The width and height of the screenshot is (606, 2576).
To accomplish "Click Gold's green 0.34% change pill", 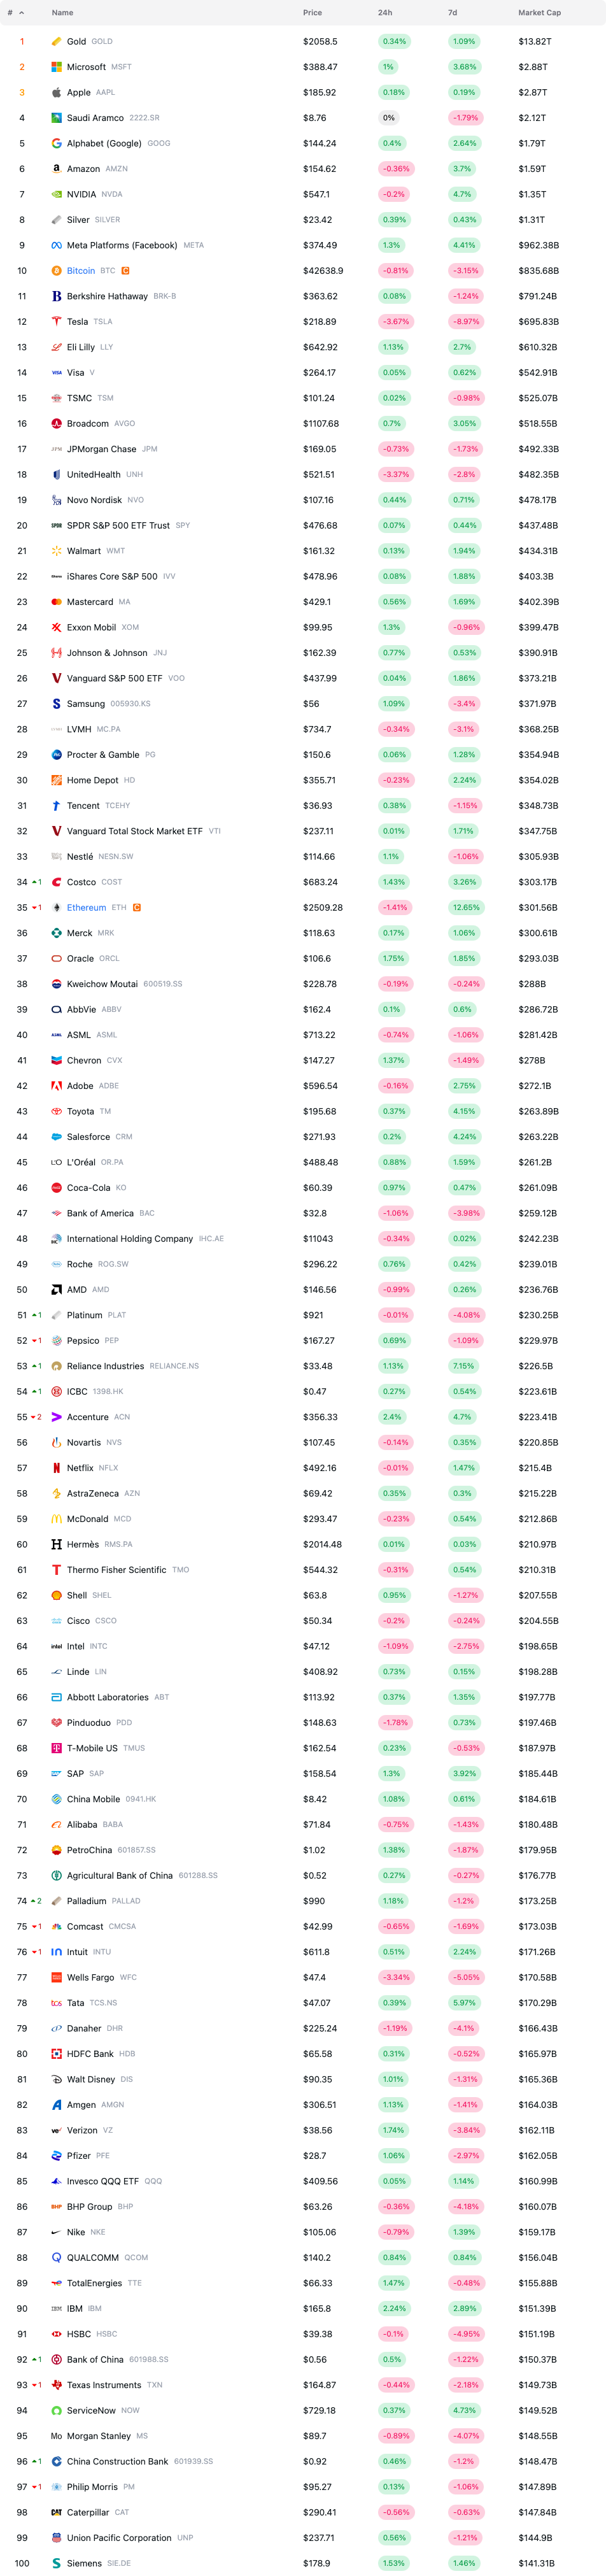I will coord(394,41).
